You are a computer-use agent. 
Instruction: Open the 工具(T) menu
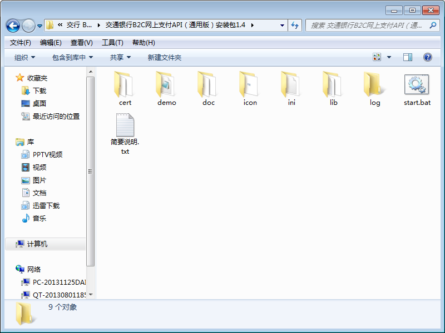(x=112, y=43)
